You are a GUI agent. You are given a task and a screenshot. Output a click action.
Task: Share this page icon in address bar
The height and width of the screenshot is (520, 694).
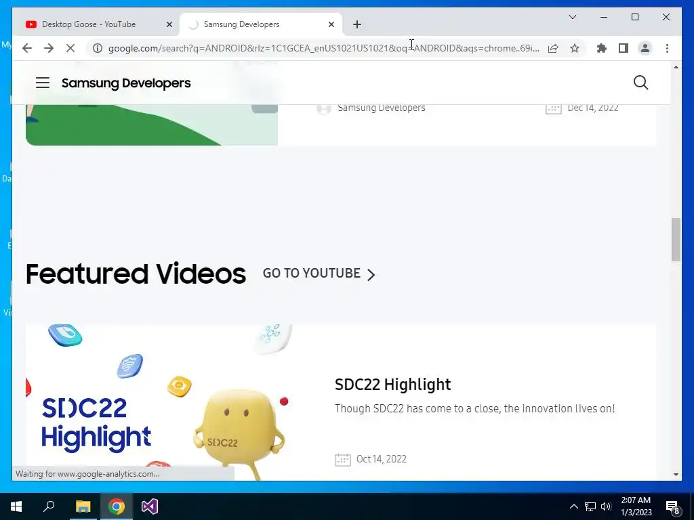(553, 48)
